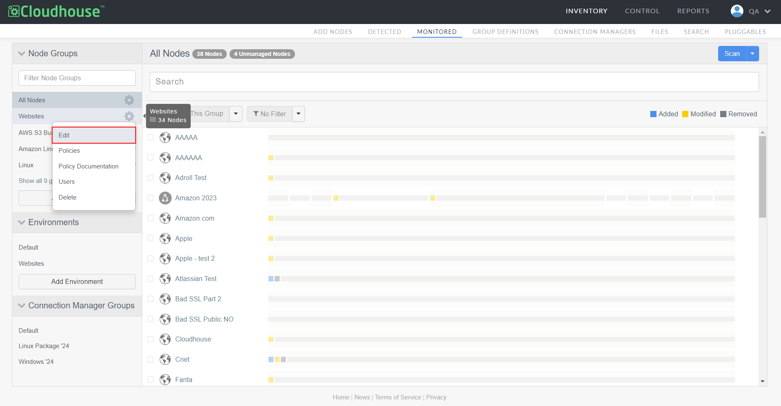Click globe icon for Fanta node
781x406 pixels.
pos(165,380)
